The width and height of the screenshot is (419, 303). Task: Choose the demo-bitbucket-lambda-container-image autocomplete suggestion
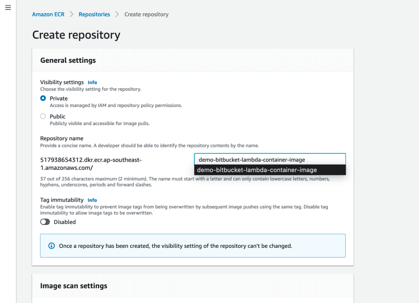(270, 170)
